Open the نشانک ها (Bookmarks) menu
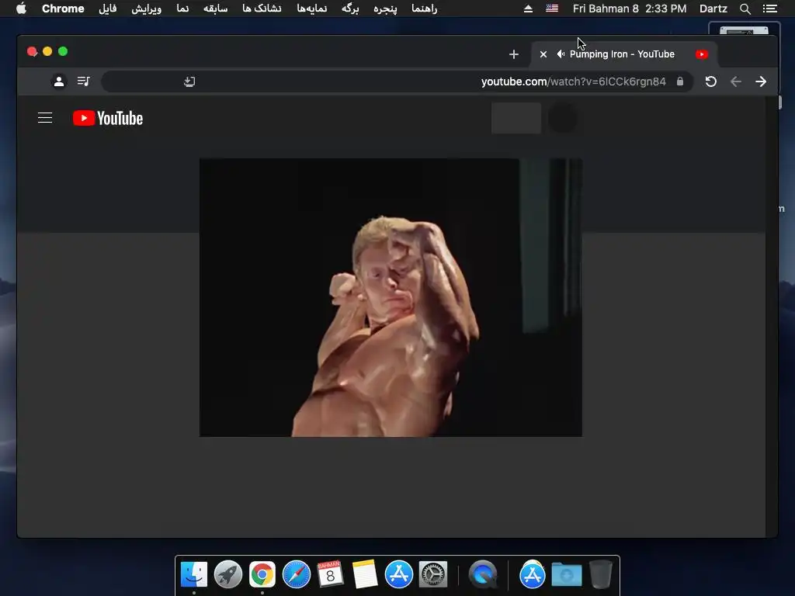Image resolution: width=795 pixels, height=596 pixels. (262, 9)
